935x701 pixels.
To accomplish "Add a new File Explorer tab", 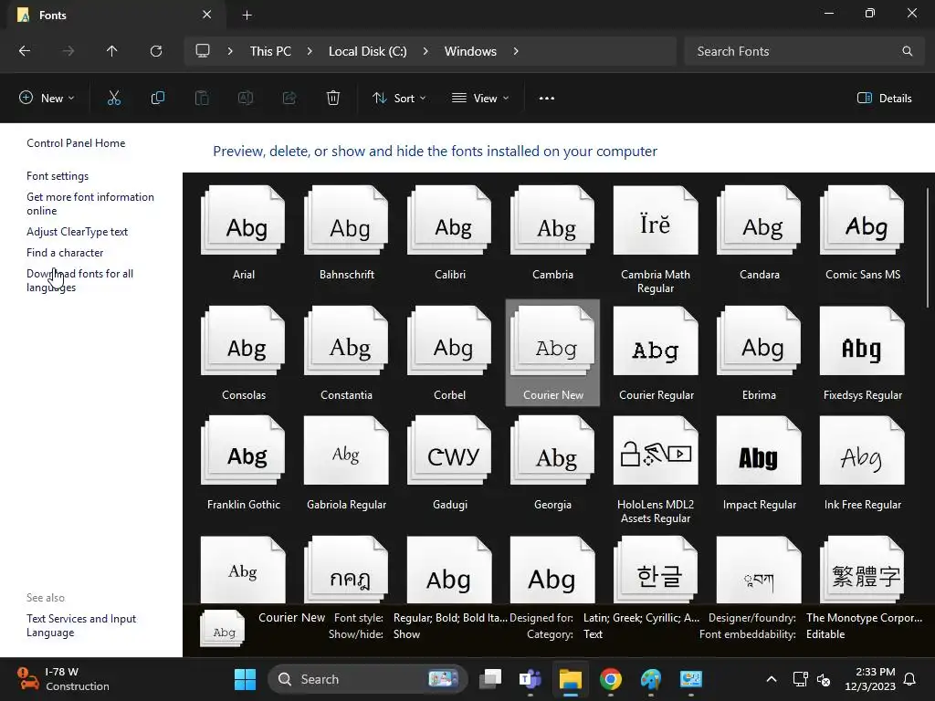I will click(x=247, y=15).
